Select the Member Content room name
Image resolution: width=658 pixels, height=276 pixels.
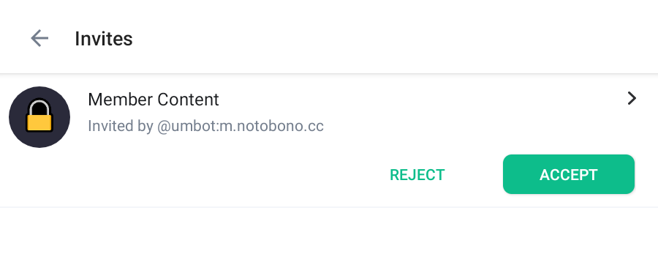click(x=154, y=100)
